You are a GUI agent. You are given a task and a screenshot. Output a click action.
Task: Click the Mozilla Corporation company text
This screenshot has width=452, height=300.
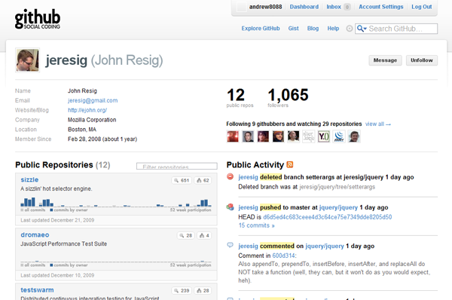click(92, 120)
